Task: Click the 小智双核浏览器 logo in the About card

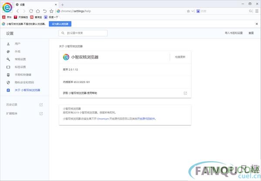Action: [66, 57]
